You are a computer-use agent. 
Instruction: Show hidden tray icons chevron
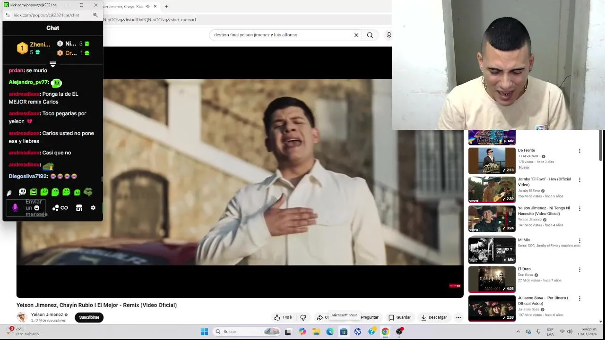coord(518,331)
